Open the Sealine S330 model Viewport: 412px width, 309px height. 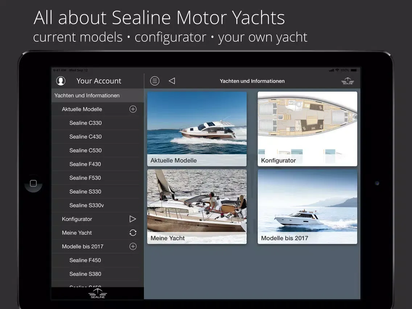pyautogui.click(x=98, y=191)
